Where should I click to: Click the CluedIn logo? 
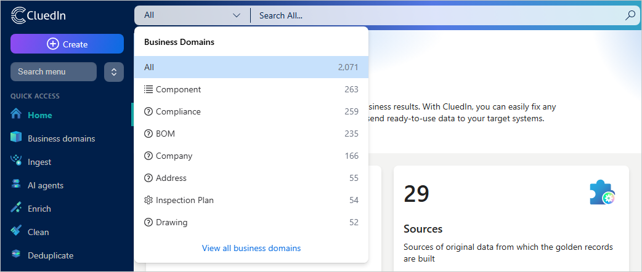[x=38, y=15]
